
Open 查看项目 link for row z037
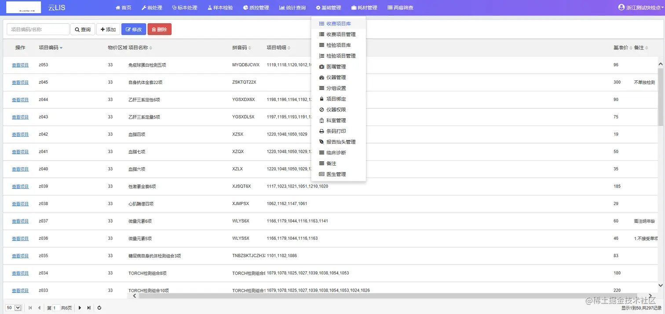click(20, 221)
